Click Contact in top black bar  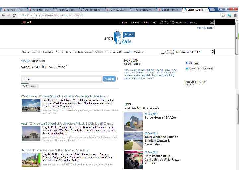point(135,23)
